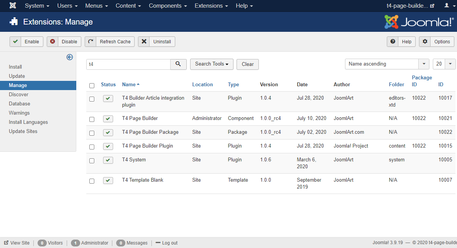Click the search filter text field
The height and width of the screenshot is (248, 457).
pos(128,64)
